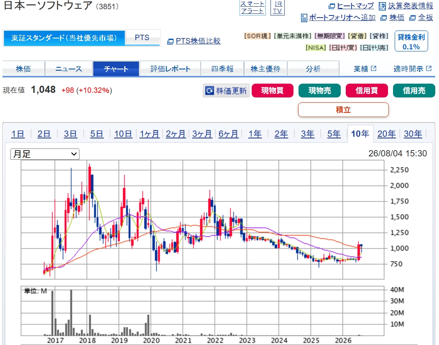This screenshot has width=439, height=345.
Task: Click the [単元未満株] label
Action: click(x=293, y=36)
